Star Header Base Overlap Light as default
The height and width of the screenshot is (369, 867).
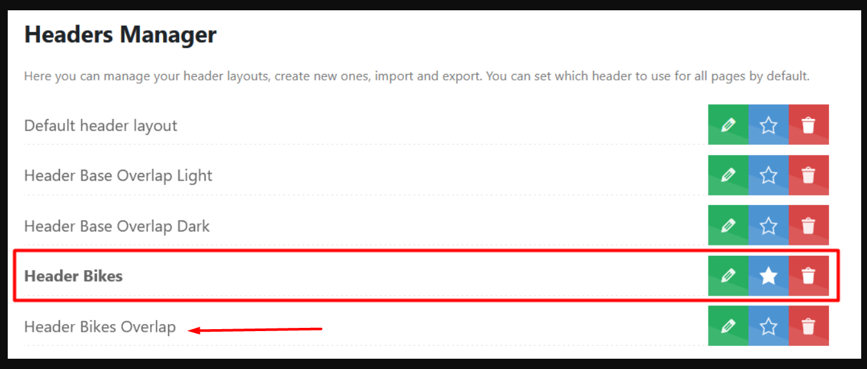pos(768,175)
